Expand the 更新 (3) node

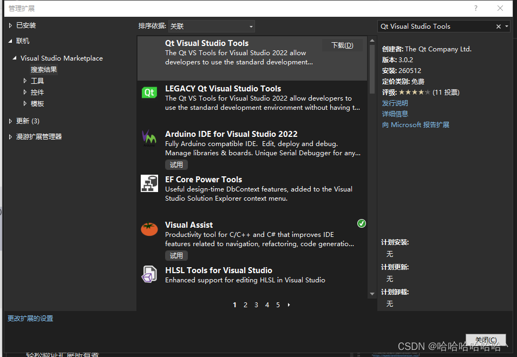pyautogui.click(x=10, y=121)
